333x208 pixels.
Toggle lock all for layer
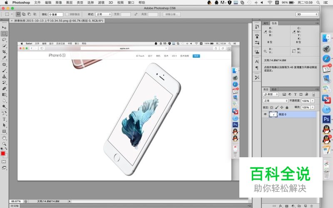(287, 107)
